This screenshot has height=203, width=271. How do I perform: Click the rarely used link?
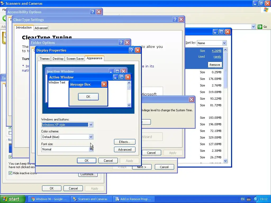(x=217, y=57)
